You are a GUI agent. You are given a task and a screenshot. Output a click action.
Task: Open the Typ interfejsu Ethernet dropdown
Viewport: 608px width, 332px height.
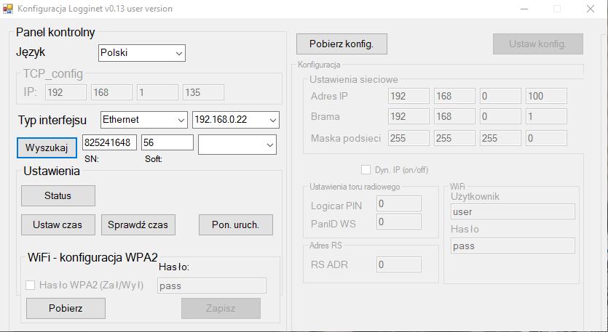click(144, 120)
